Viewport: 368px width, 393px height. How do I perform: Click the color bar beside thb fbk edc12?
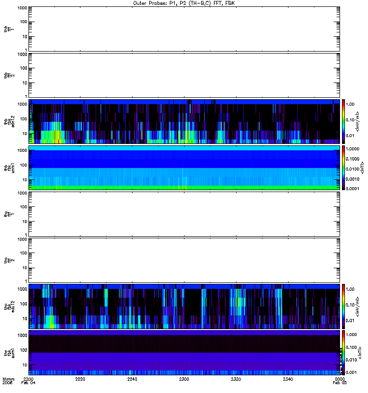pos(343,121)
